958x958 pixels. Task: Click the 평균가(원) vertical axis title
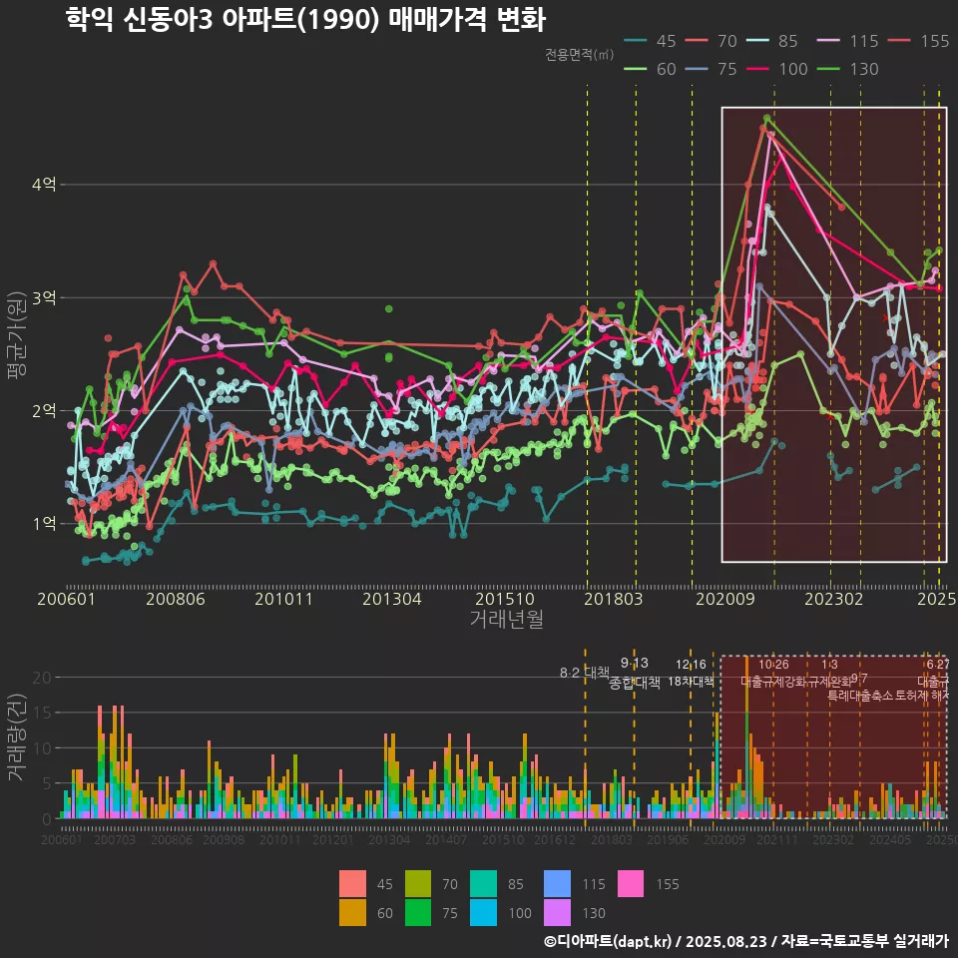coord(17,335)
